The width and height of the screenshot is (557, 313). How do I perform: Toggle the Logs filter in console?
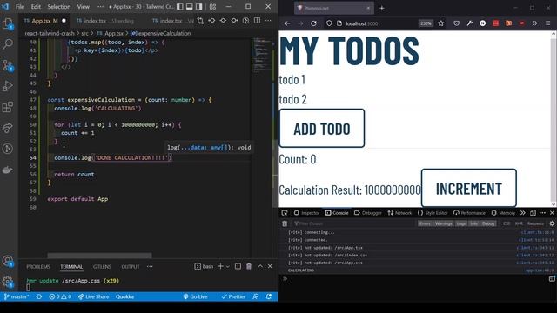pyautogui.click(x=461, y=223)
